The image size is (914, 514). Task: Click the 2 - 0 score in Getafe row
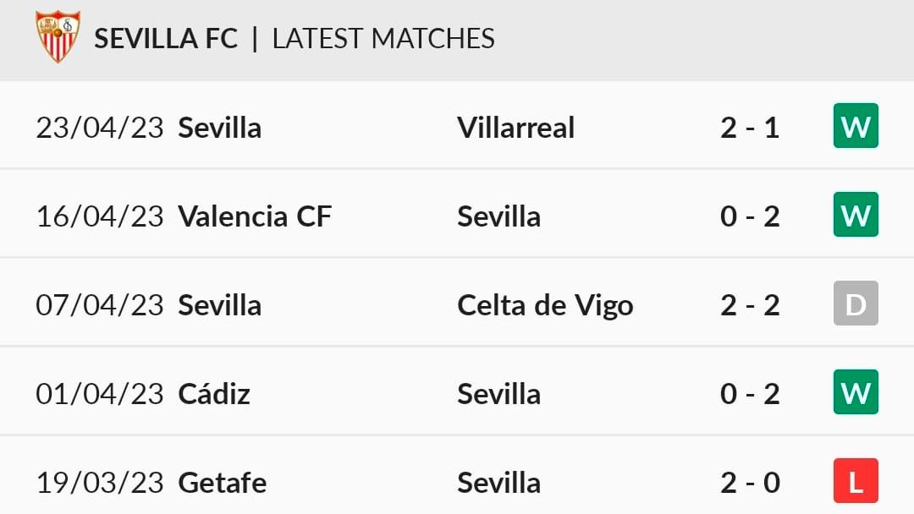pyautogui.click(x=750, y=483)
